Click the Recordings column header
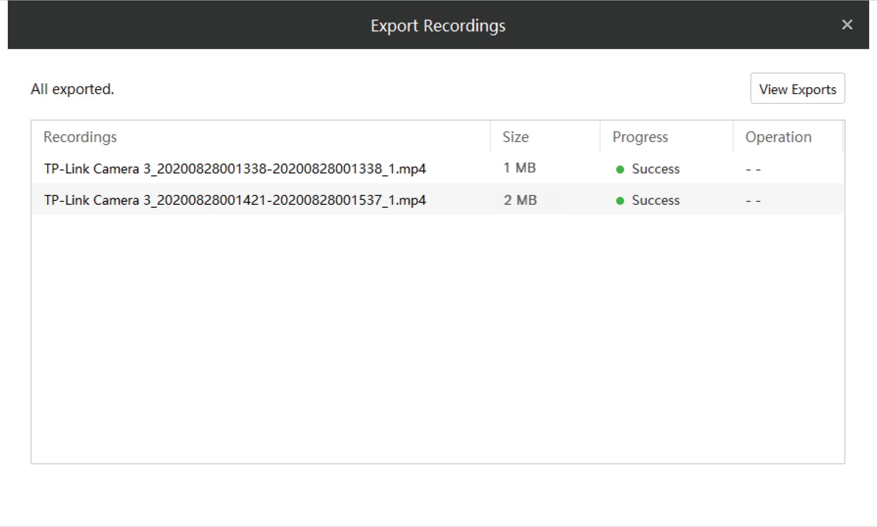Image resolution: width=877 pixels, height=527 pixels. 80,137
